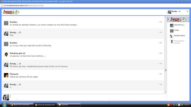This screenshot has width=191, height=107.
Task: Click the message 'raibow por almenos lle las reglas'
Action: pyautogui.click(x=24, y=77)
